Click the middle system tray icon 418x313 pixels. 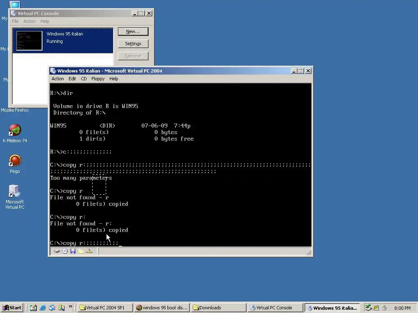click(x=376, y=308)
